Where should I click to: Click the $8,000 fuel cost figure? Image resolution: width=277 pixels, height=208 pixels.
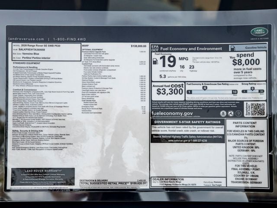[x=246, y=62]
